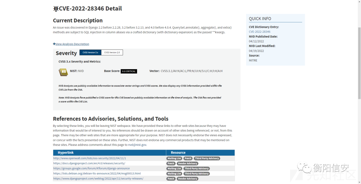
Task: Click Third Party Advisory tag in lists.debian row
Action: (x=197, y=174)
